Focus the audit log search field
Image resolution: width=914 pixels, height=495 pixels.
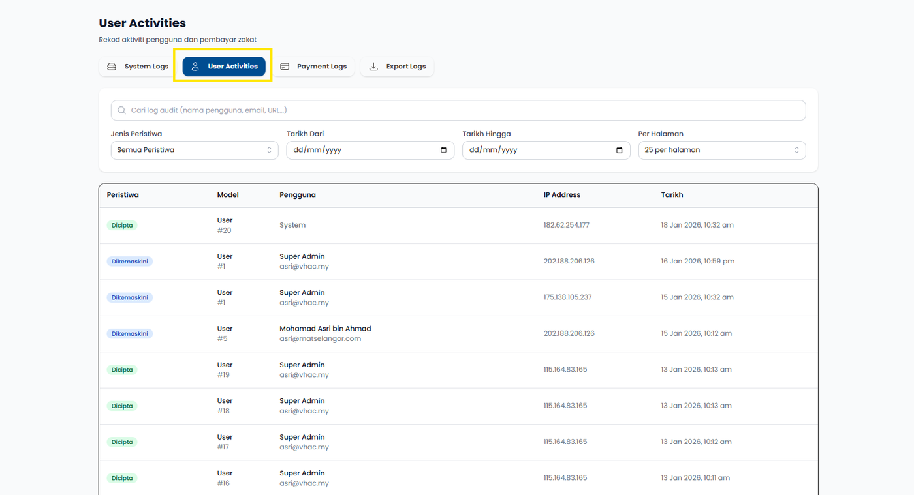(457, 110)
